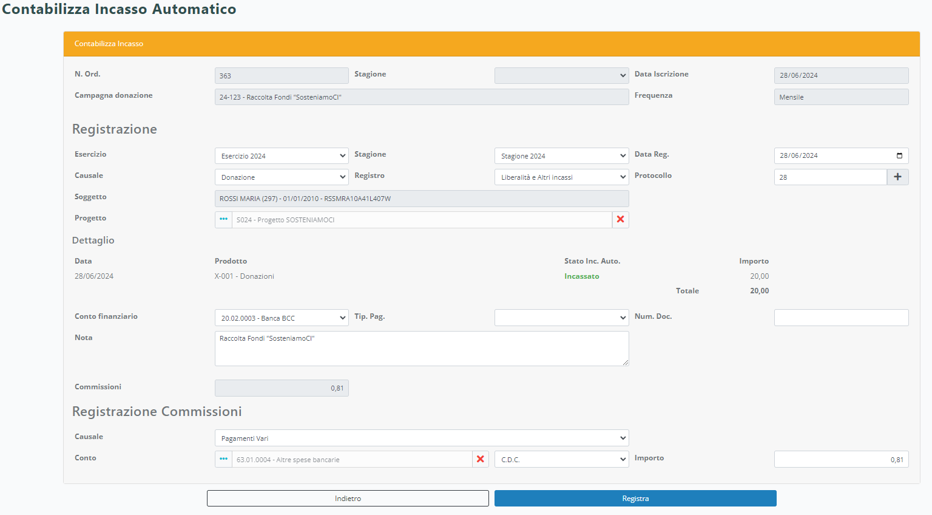This screenshot has width=932, height=515.
Task: Expand the Causale Donazione dropdown
Action: click(x=282, y=177)
